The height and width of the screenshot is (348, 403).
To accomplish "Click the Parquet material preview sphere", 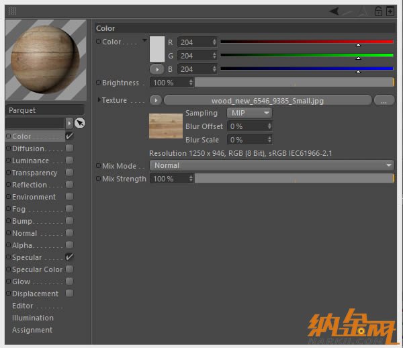I will click(x=46, y=60).
